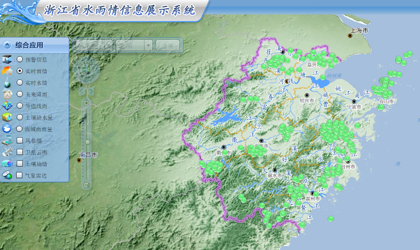Click the 等值线面 contour surface icon
The image size is (420, 250).
(x=7, y=106)
